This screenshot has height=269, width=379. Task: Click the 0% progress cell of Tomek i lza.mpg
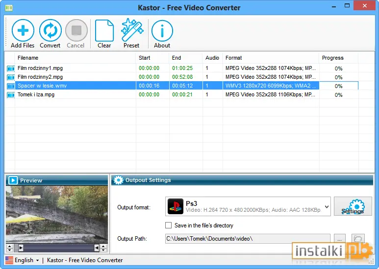339,95
